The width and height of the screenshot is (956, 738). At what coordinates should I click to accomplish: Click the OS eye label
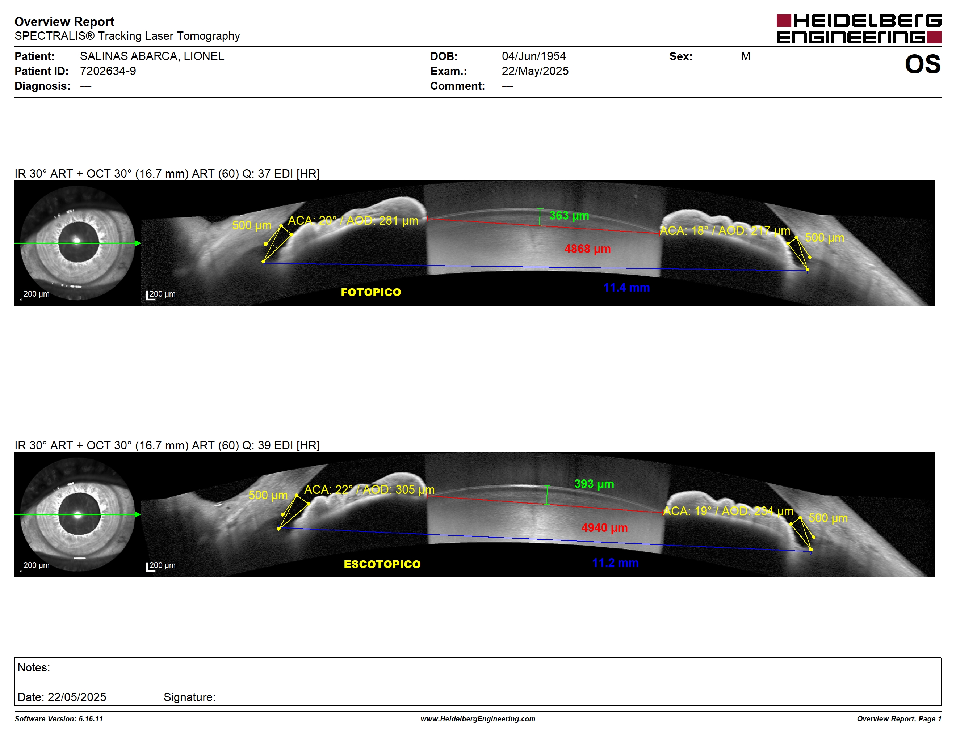[x=923, y=64]
